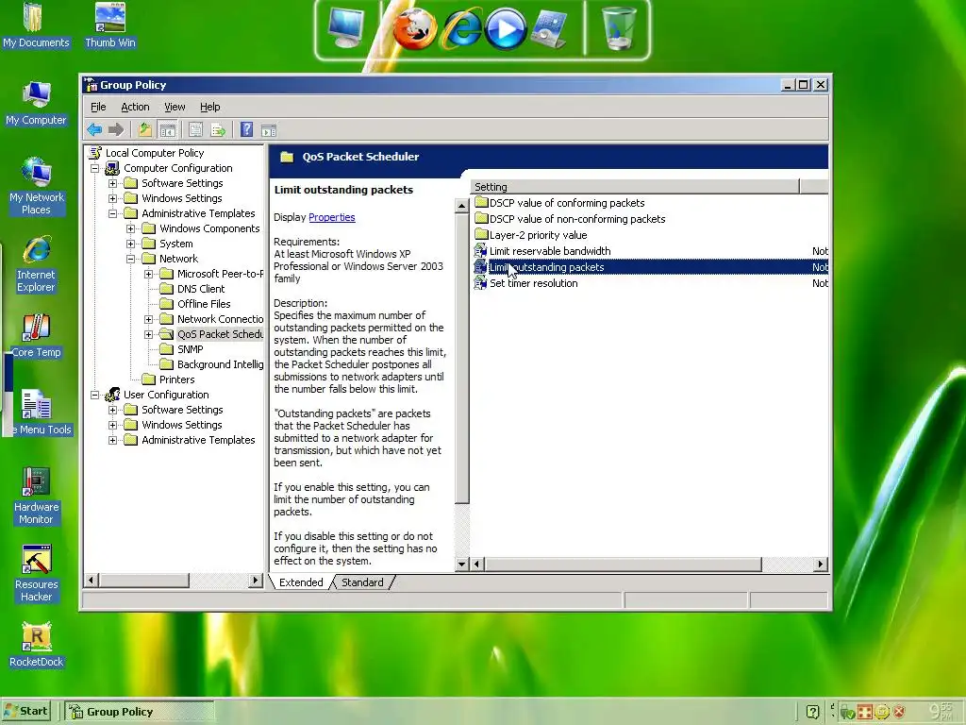Click the Setting column header
Image resolution: width=966 pixels, height=725 pixels.
click(635, 187)
